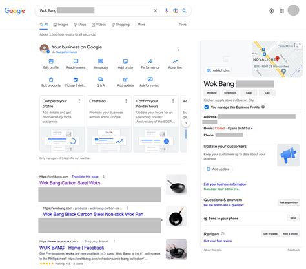
Task: Click the Advertise icon
Action: 175,61
